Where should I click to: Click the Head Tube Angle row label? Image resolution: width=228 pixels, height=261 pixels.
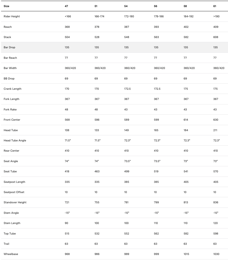tap(15, 141)
